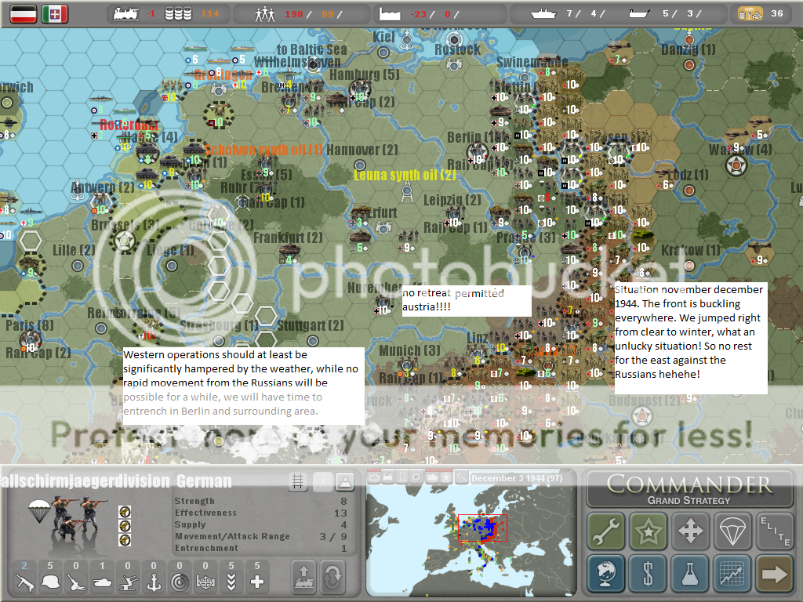803x602 pixels.
Task: Click the triangle terrain view button
Action: [345, 481]
